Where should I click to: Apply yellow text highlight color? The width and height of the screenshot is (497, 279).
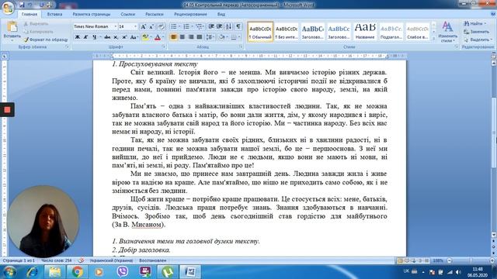pyautogui.click(x=145, y=37)
